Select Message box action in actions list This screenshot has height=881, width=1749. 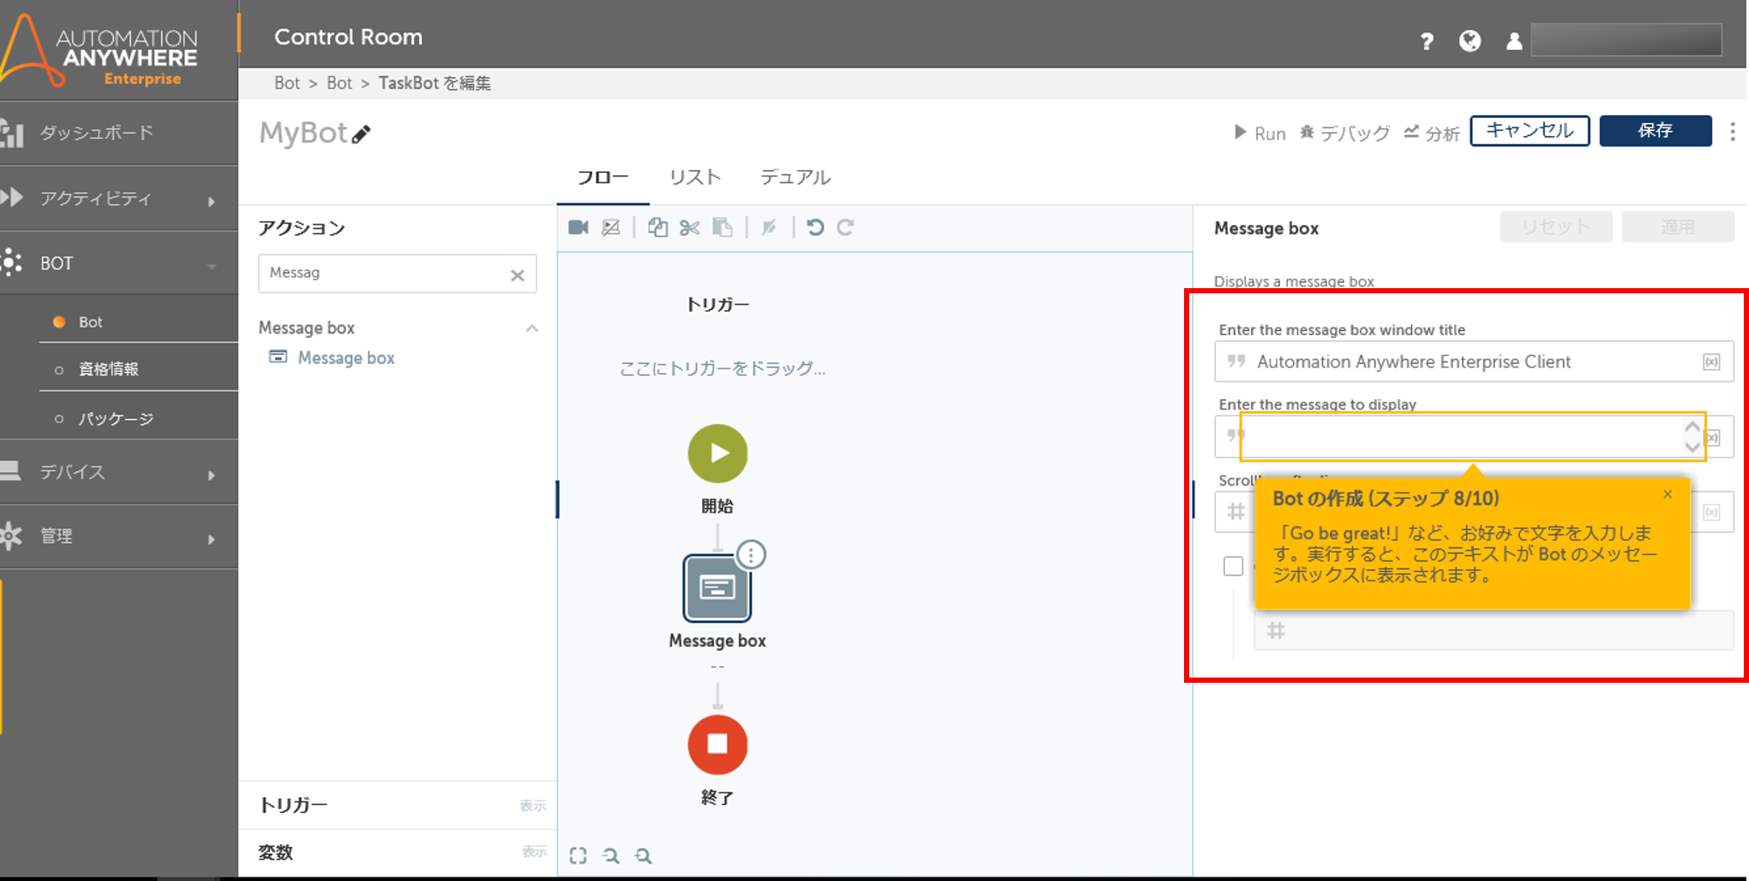click(x=346, y=358)
